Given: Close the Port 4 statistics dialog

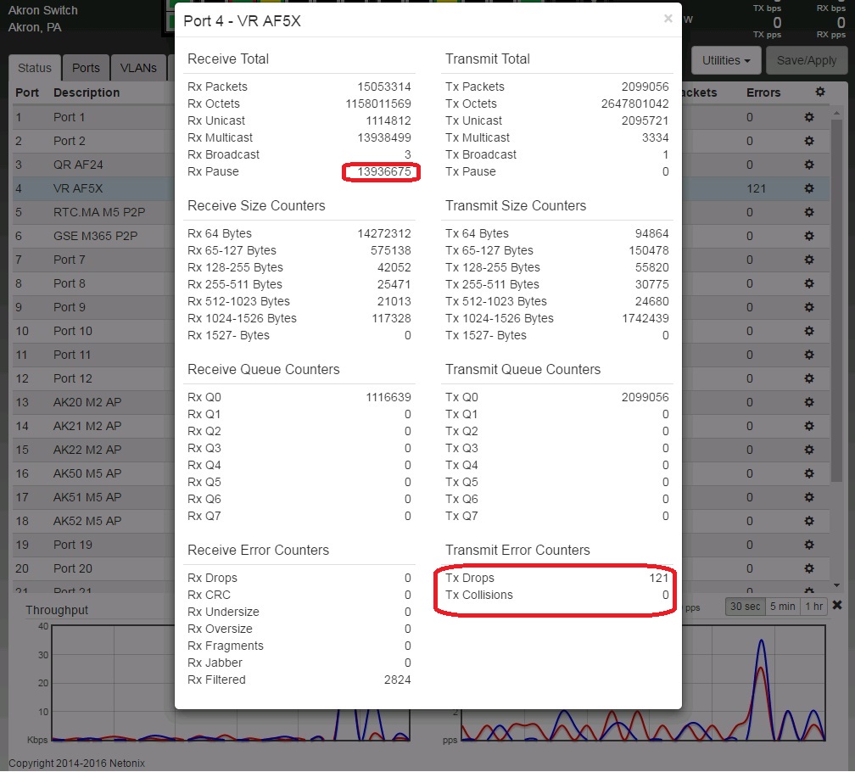Looking at the screenshot, I should 668,19.
